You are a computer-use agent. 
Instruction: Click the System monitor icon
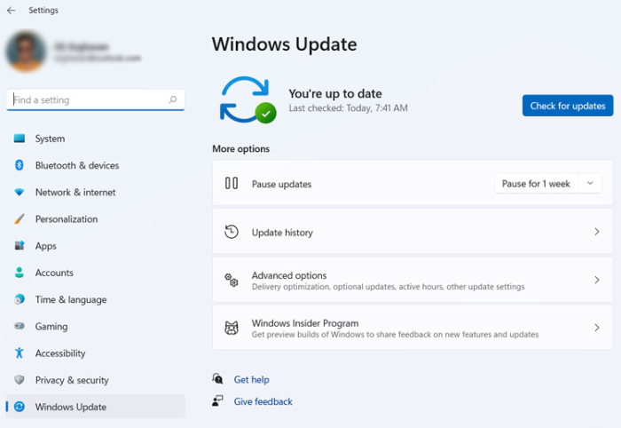click(20, 139)
